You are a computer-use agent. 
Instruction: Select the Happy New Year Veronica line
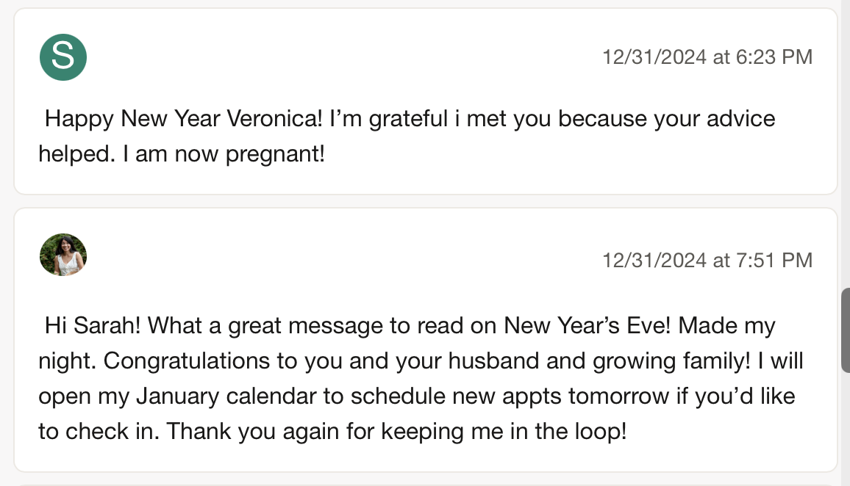coord(410,118)
